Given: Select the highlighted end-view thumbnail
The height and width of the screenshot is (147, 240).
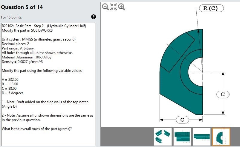Looking at the screenshot, I should (221, 137).
